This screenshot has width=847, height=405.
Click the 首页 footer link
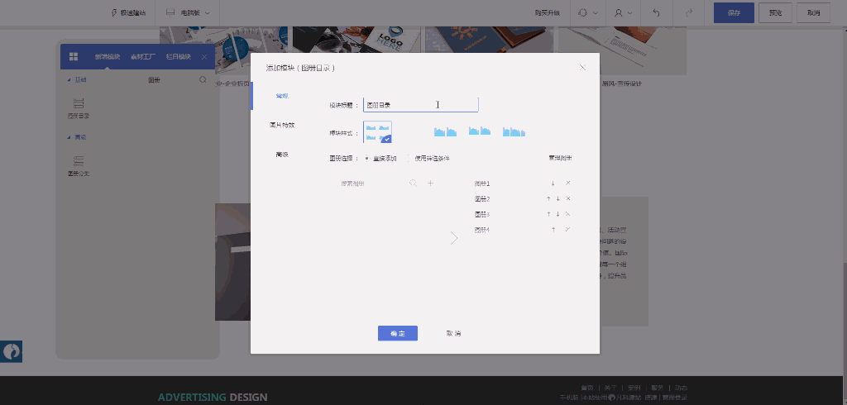tap(586, 388)
